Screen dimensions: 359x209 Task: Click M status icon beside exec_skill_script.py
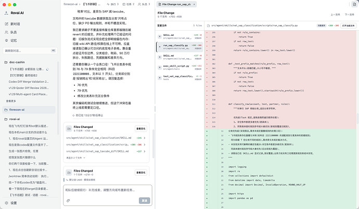pyautogui.click(x=160, y=68)
